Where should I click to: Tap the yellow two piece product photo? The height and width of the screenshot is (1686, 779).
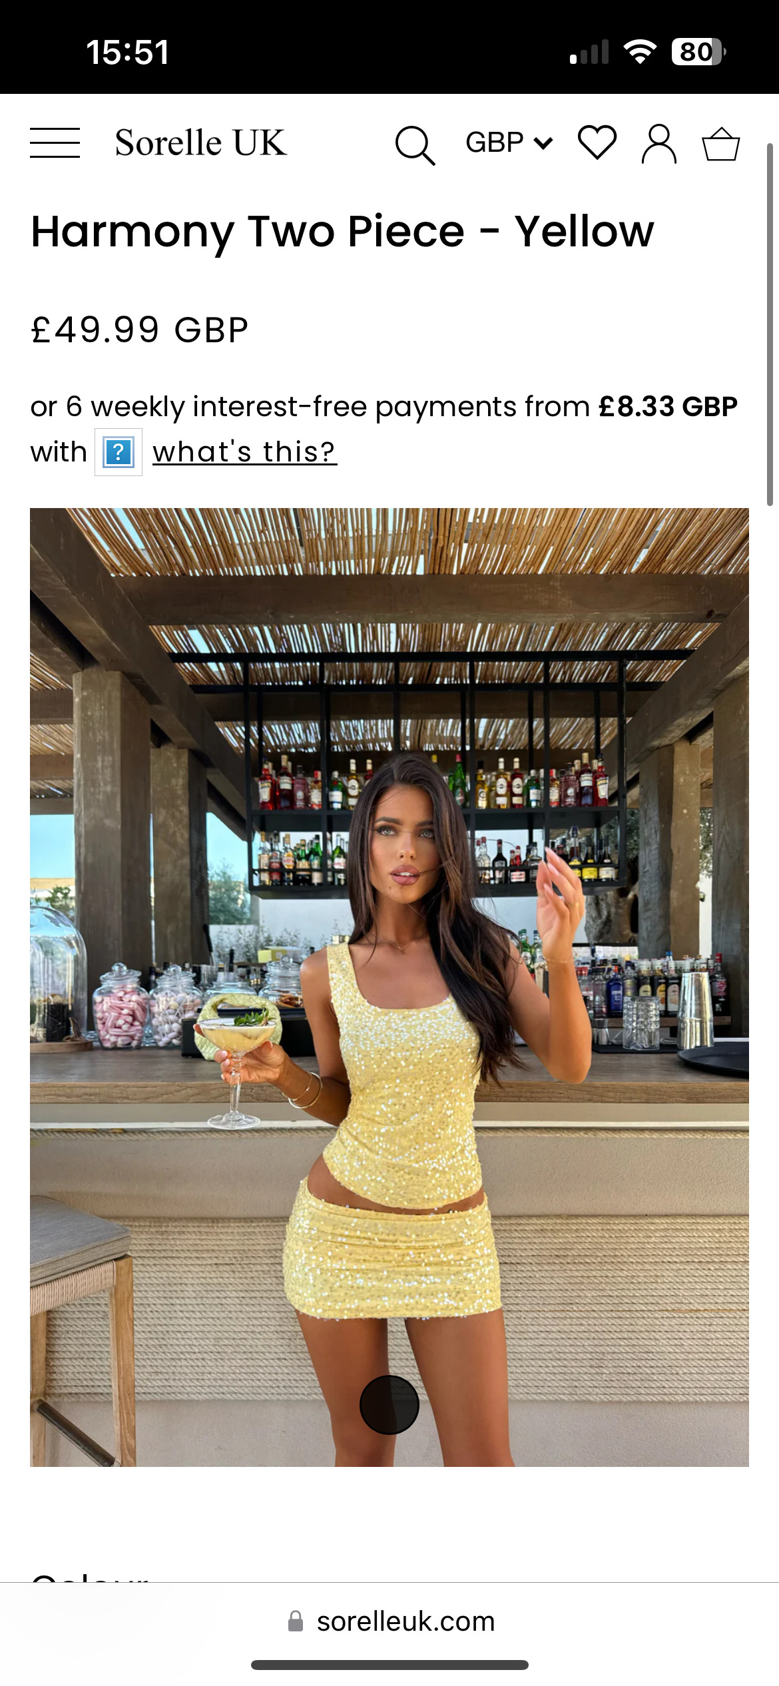point(389,987)
